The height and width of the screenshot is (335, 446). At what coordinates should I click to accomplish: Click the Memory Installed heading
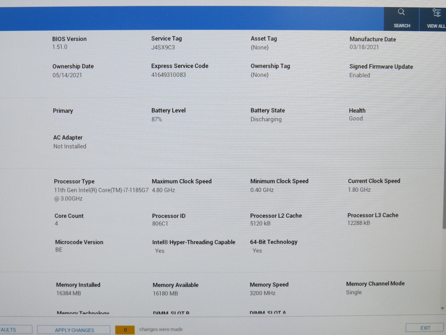coord(78,285)
